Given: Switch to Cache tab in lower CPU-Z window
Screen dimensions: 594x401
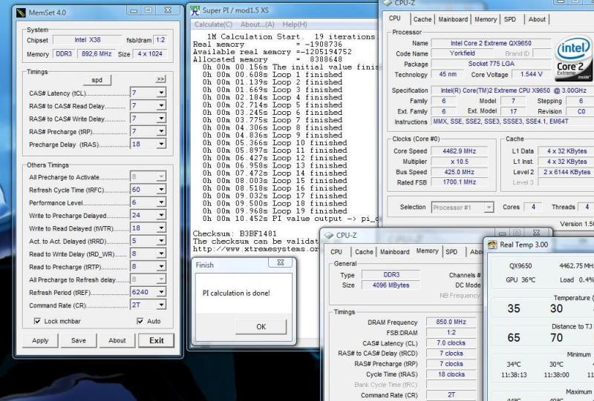Looking at the screenshot, I should coord(364,252).
